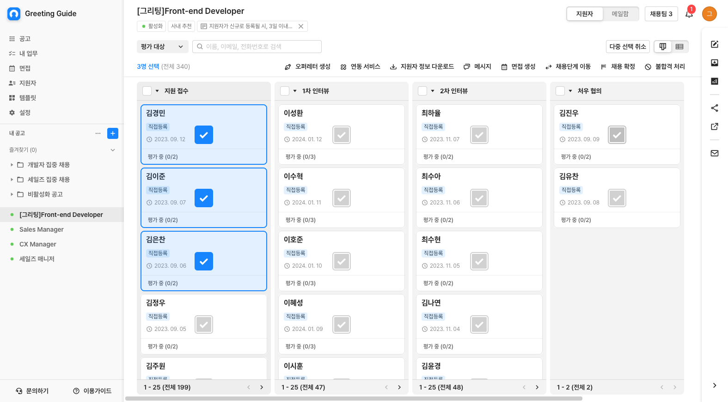This screenshot has width=728, height=402.
Task: Check applicant 김진우's checkbox
Action: 617,135
